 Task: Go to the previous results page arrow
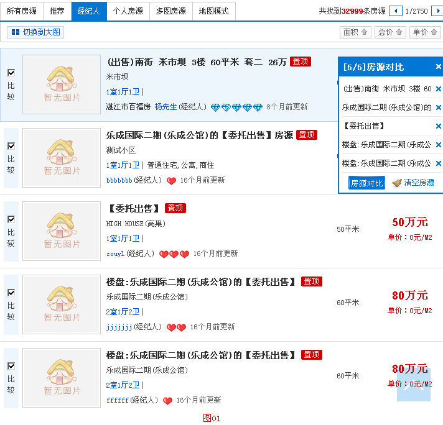click(396, 11)
